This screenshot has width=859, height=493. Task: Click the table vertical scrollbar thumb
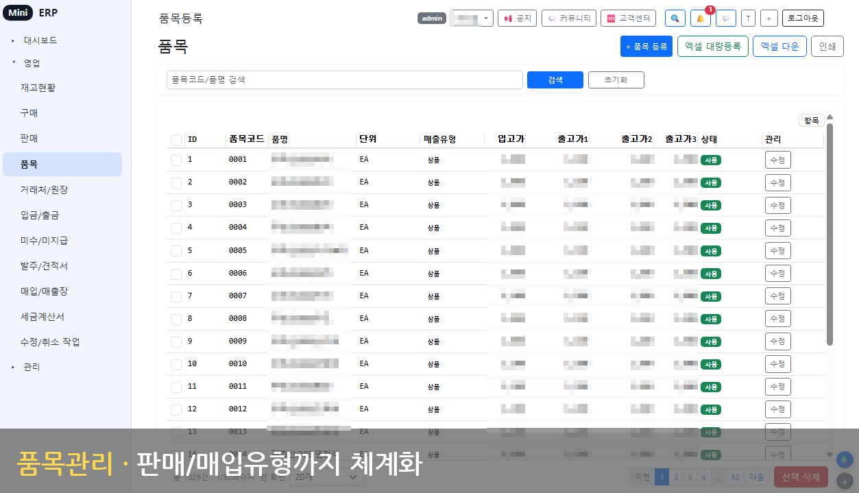(830, 233)
